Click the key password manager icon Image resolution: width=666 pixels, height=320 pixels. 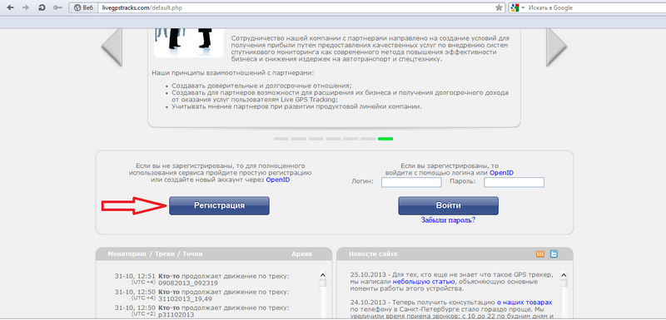point(57,7)
